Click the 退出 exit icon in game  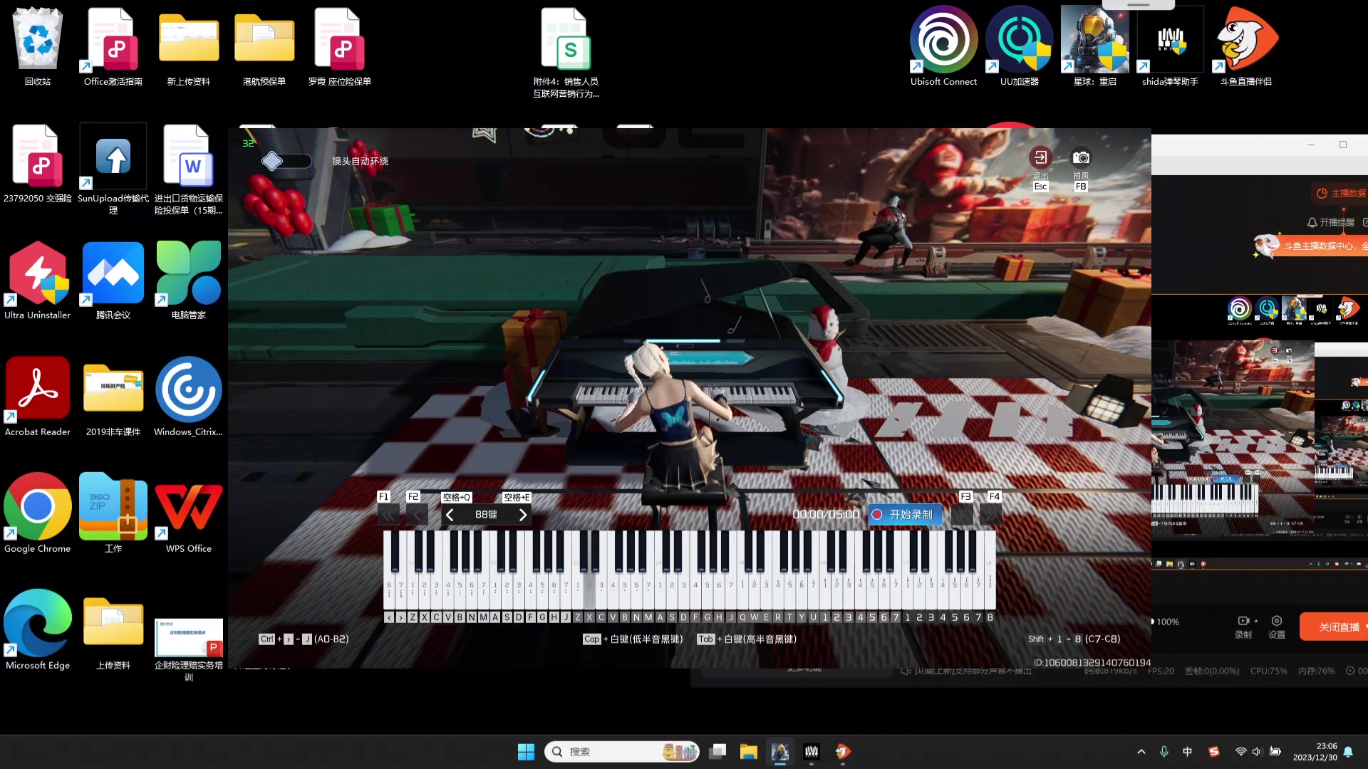[x=1040, y=157]
